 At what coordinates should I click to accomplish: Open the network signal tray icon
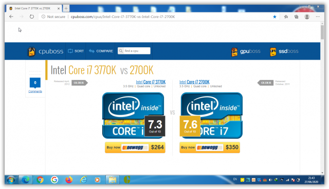(287, 180)
